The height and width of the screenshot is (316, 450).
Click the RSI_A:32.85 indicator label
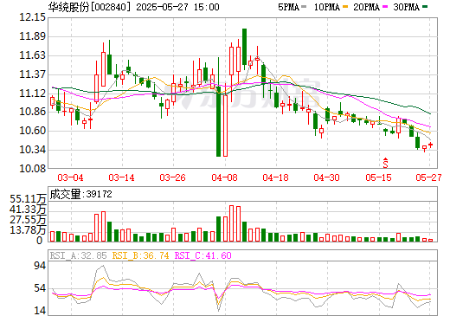pos(78,255)
